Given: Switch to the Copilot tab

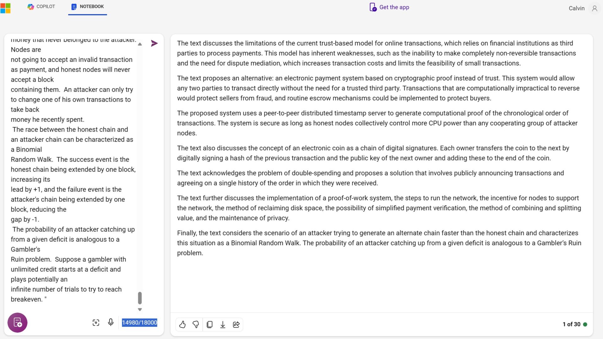Looking at the screenshot, I should point(41,7).
